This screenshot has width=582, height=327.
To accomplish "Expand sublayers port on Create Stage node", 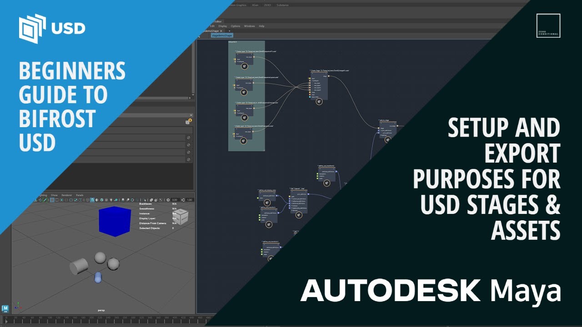I will click(x=316, y=81).
